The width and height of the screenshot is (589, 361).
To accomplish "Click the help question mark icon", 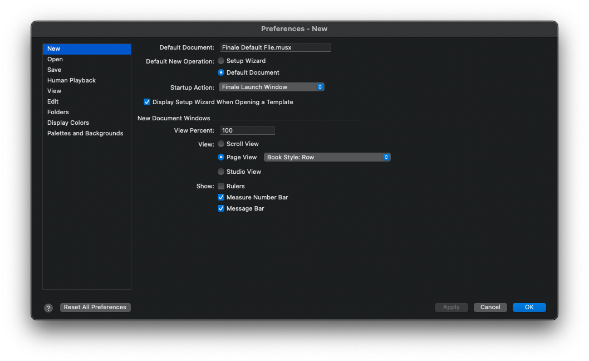I will click(48, 308).
